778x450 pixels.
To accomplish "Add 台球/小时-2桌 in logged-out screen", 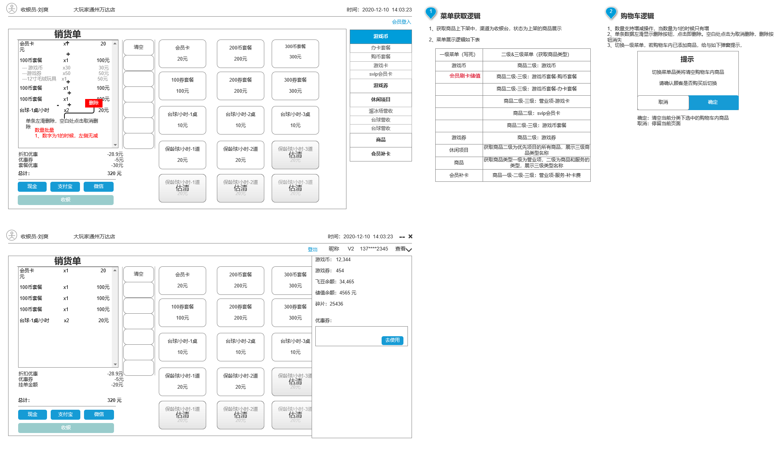I will pyautogui.click(x=240, y=120).
